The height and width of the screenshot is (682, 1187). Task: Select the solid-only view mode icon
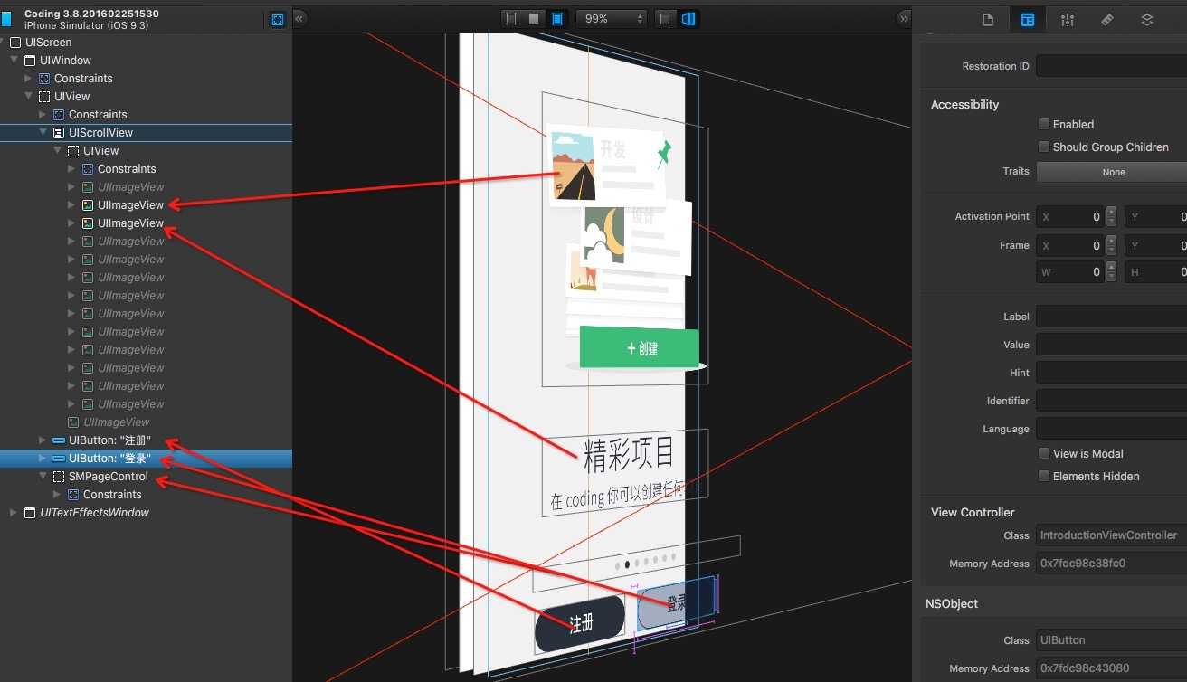(x=534, y=18)
